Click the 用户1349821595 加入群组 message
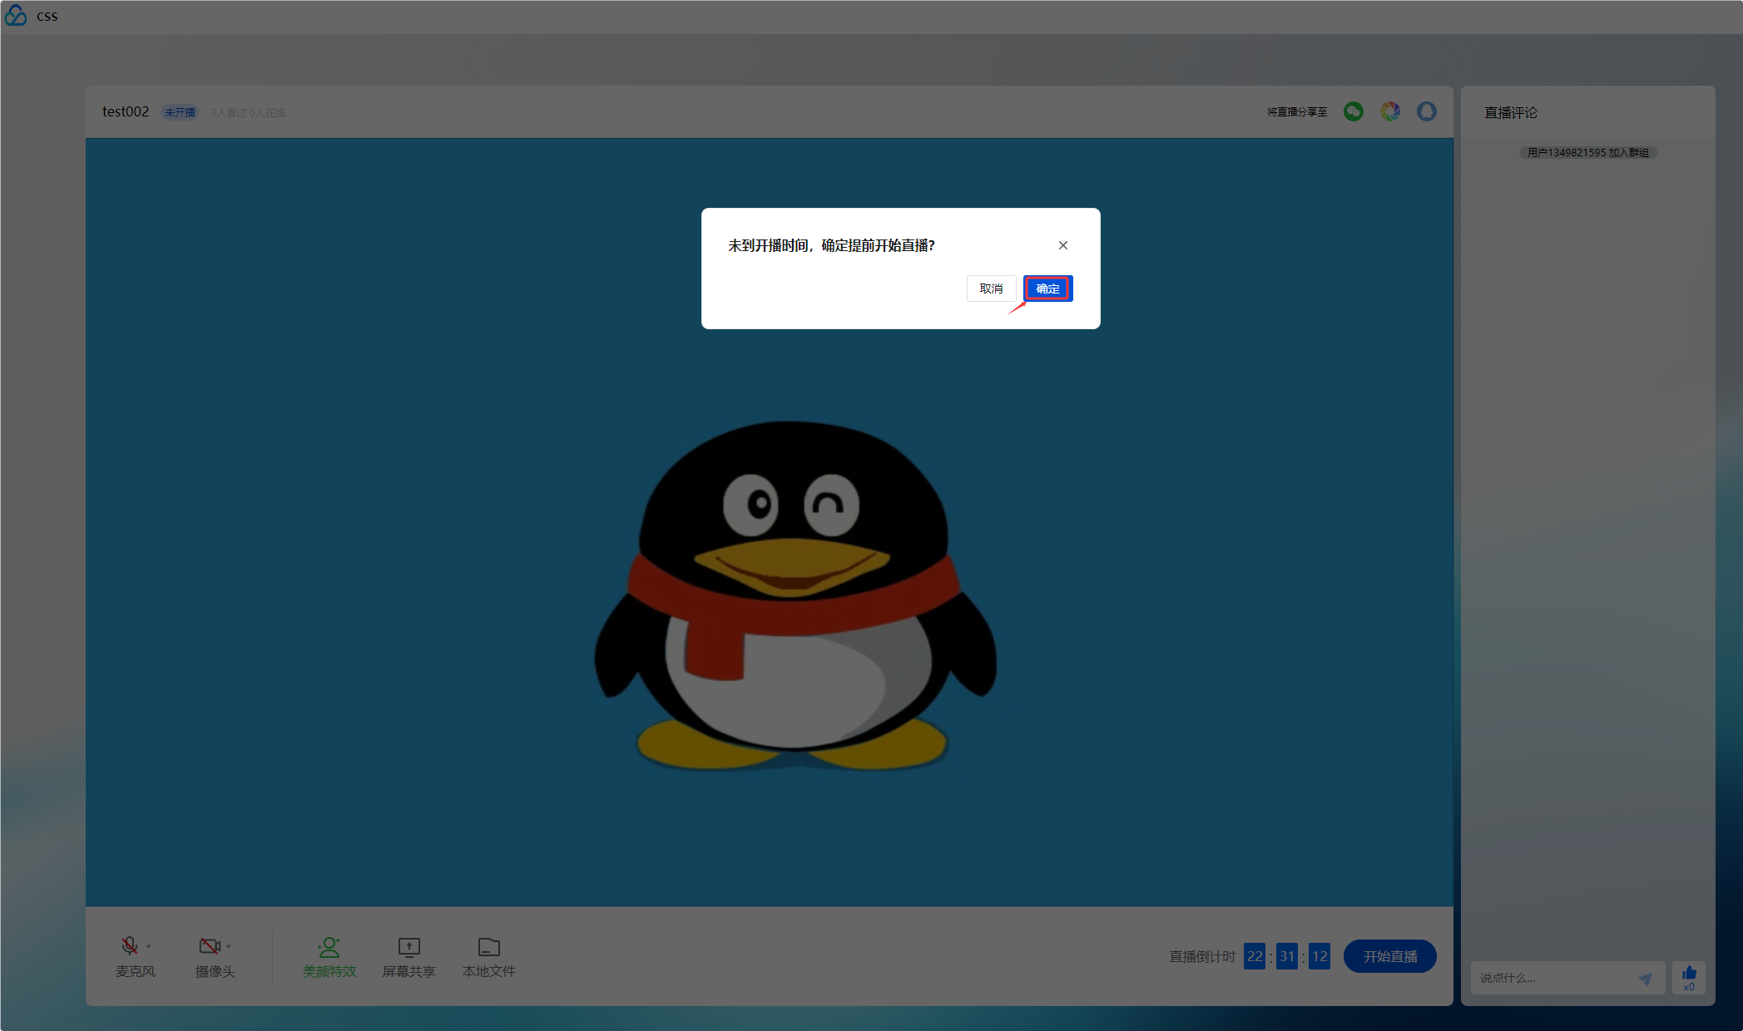The width and height of the screenshot is (1743, 1031). pos(1588,152)
